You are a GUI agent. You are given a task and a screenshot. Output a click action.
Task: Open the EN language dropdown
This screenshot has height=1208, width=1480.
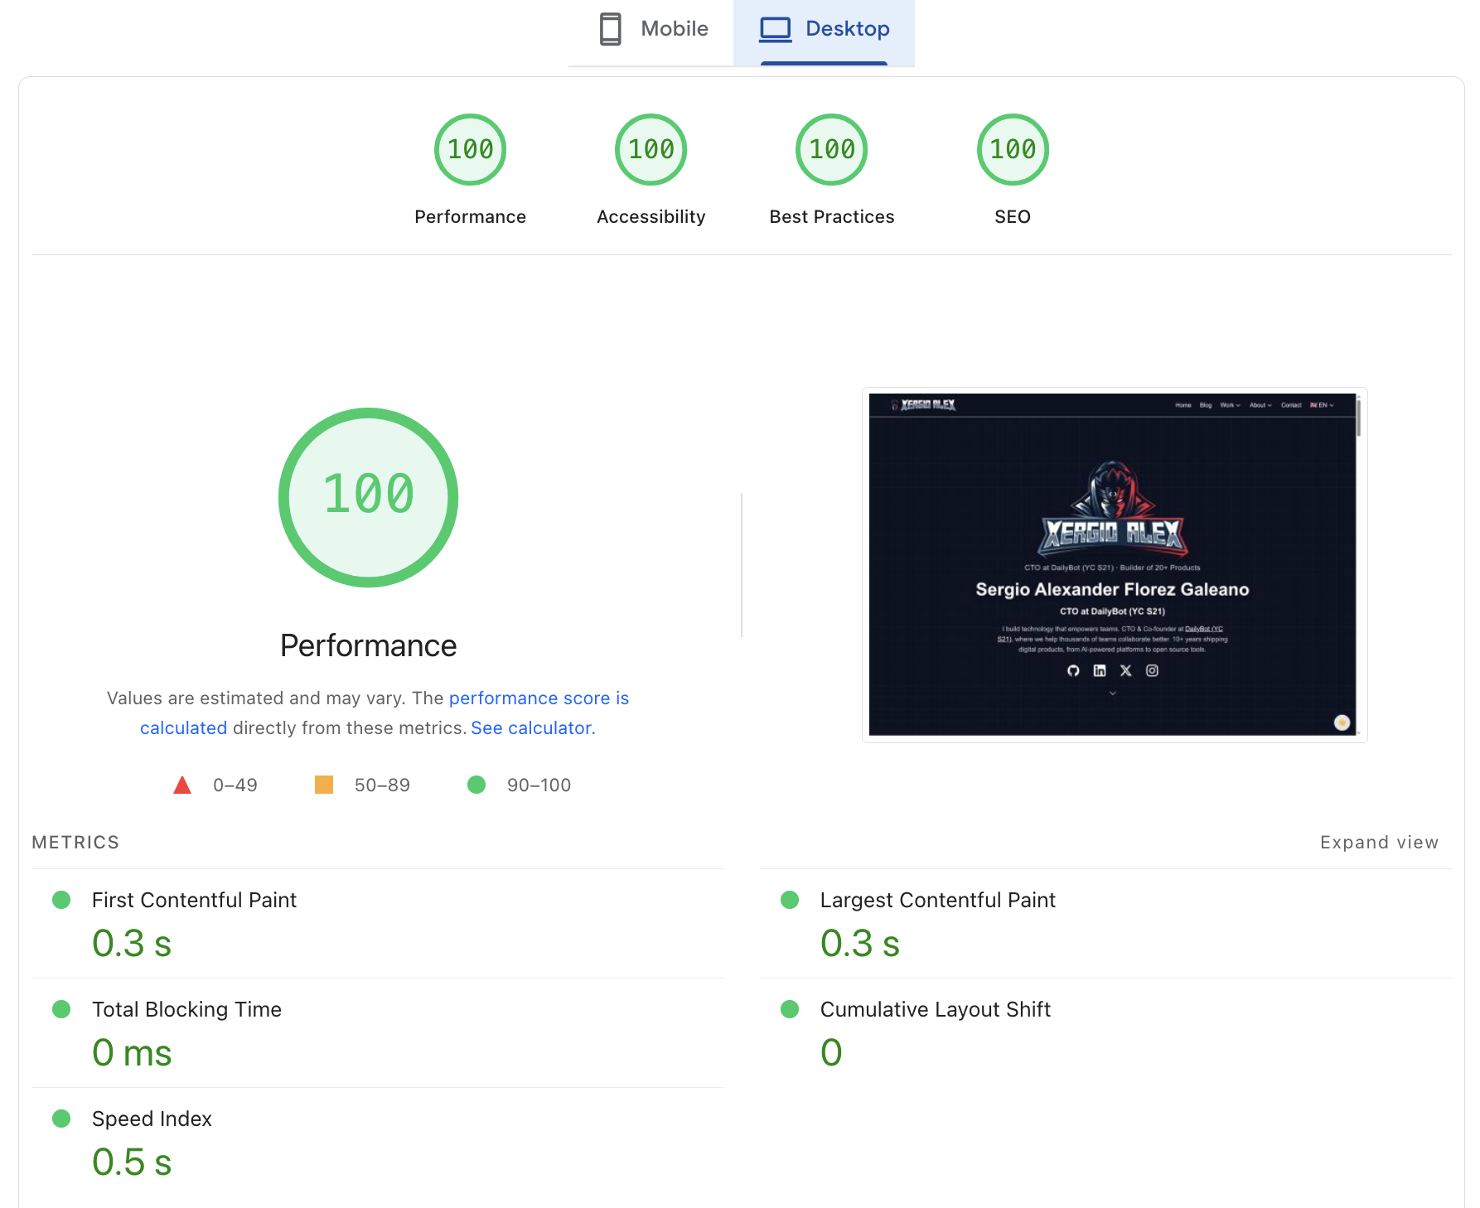1323,405
